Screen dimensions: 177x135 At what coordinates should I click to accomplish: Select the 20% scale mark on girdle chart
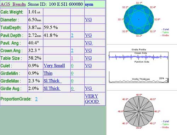pyautogui.click(x=161, y=78)
